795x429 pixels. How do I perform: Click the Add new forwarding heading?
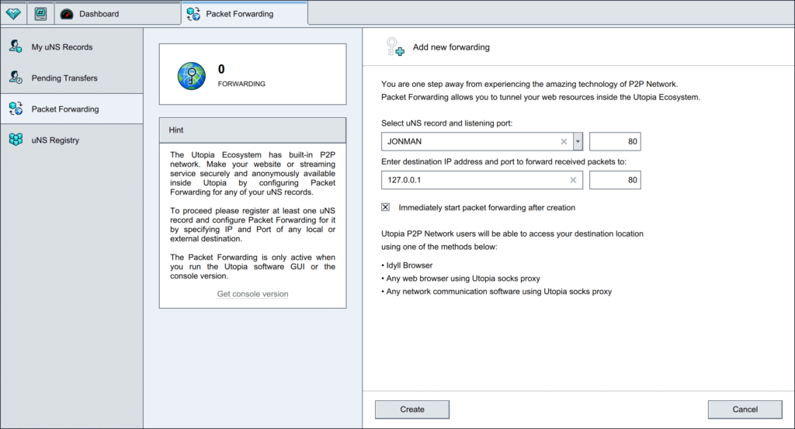coord(451,47)
